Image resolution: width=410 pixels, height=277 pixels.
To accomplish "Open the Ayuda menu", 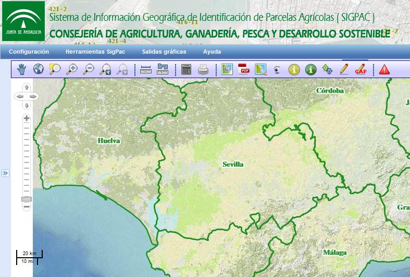I will (212, 52).
